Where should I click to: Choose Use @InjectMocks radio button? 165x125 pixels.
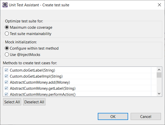pos(7,55)
